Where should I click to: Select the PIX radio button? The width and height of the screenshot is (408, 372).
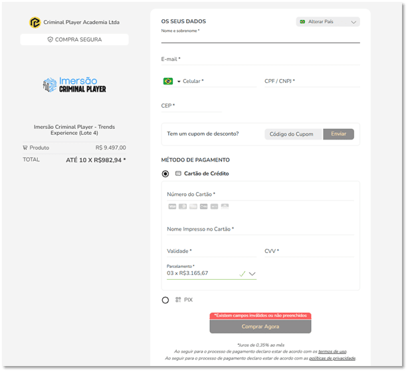pos(165,300)
